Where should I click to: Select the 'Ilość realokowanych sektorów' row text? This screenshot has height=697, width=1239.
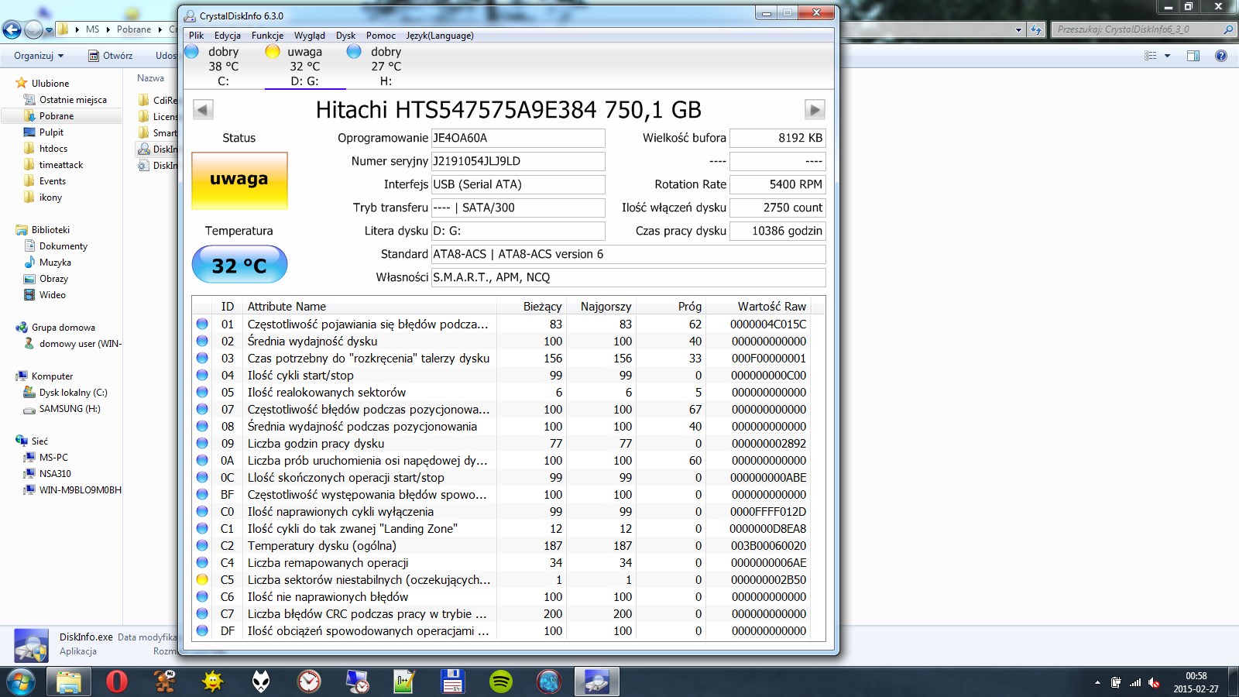[x=327, y=393]
